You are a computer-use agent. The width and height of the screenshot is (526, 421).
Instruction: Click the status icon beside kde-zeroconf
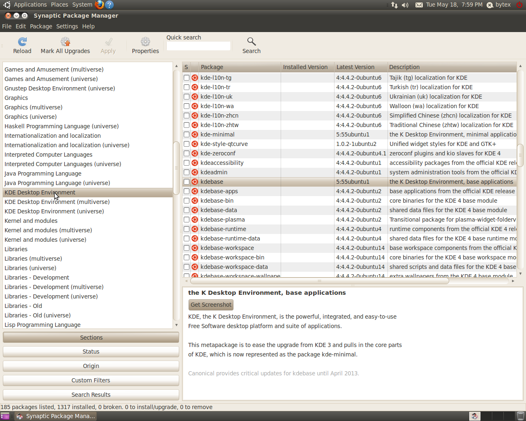(x=195, y=153)
